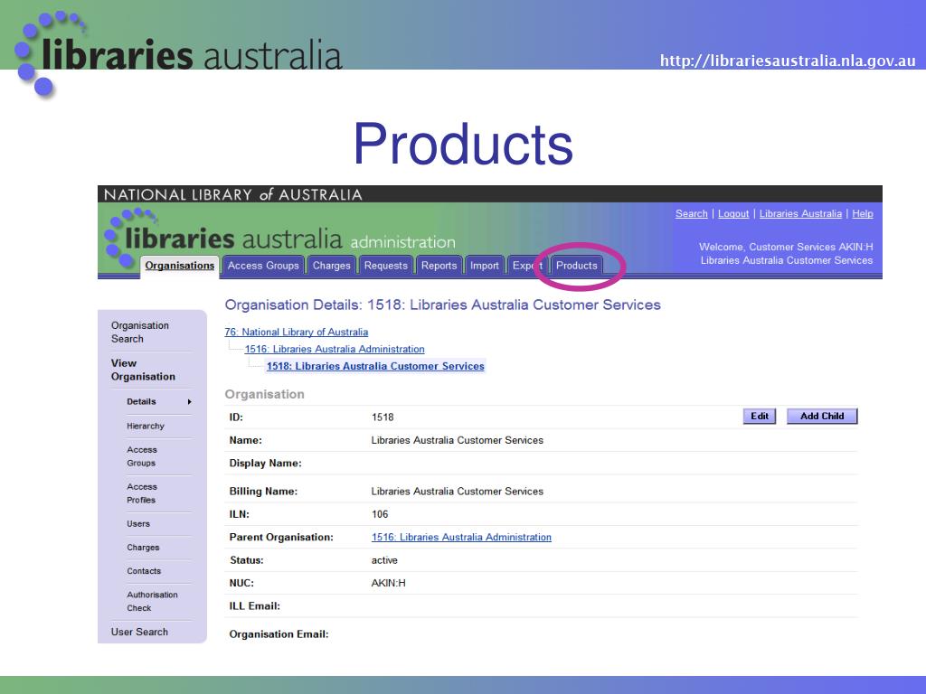Viewport: 926px width, 694px height.
Task: Click the Organisation section heading
Action: click(265, 394)
